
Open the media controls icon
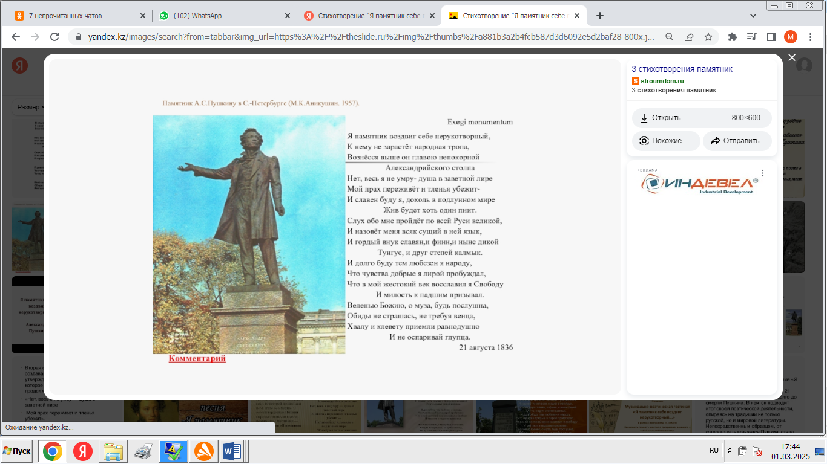coord(752,37)
